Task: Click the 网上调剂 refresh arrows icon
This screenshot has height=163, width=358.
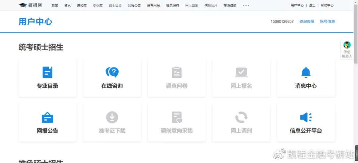Action: click(241, 117)
